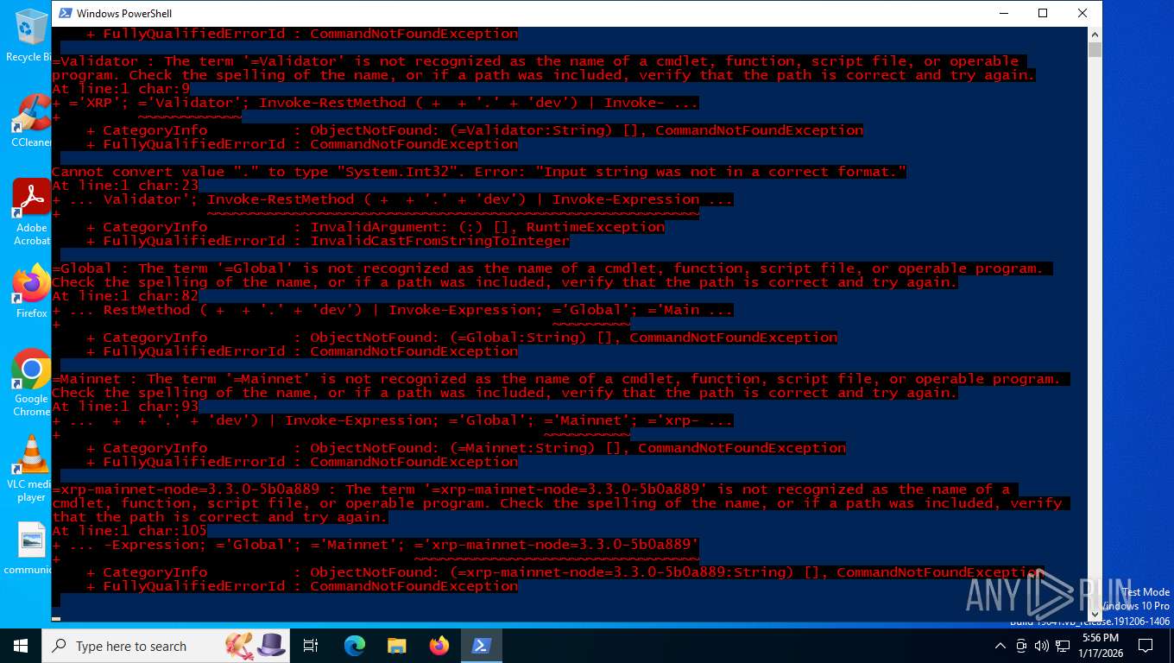
Task: Open the taskbar clock showing 5:56 PM
Action: pyautogui.click(x=1101, y=646)
